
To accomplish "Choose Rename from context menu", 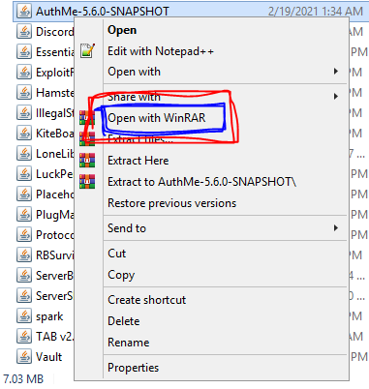I will [129, 343].
